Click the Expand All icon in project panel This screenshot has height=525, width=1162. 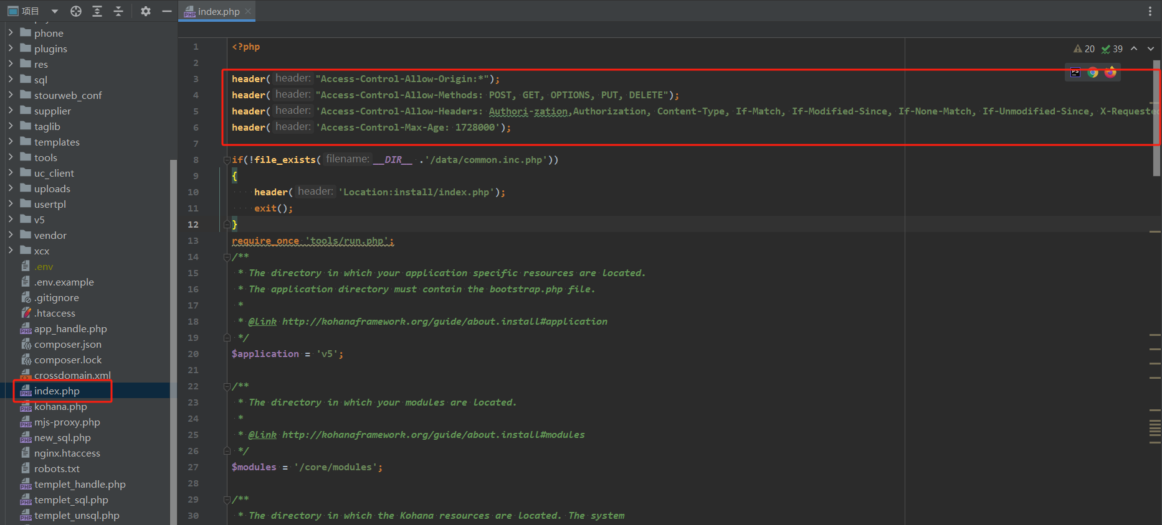coord(97,11)
